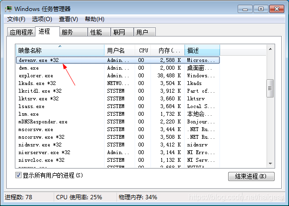Select the lsass.exe process row
Image resolution: width=289 pixels, height=206 pixels.
click(x=118, y=106)
